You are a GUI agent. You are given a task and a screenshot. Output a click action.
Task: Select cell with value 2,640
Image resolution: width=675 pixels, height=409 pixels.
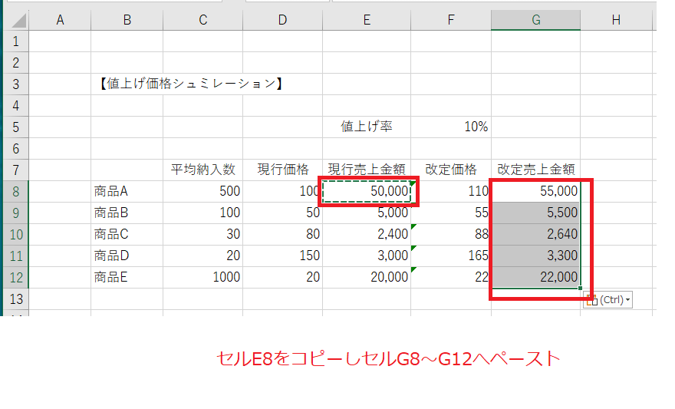tap(535, 234)
